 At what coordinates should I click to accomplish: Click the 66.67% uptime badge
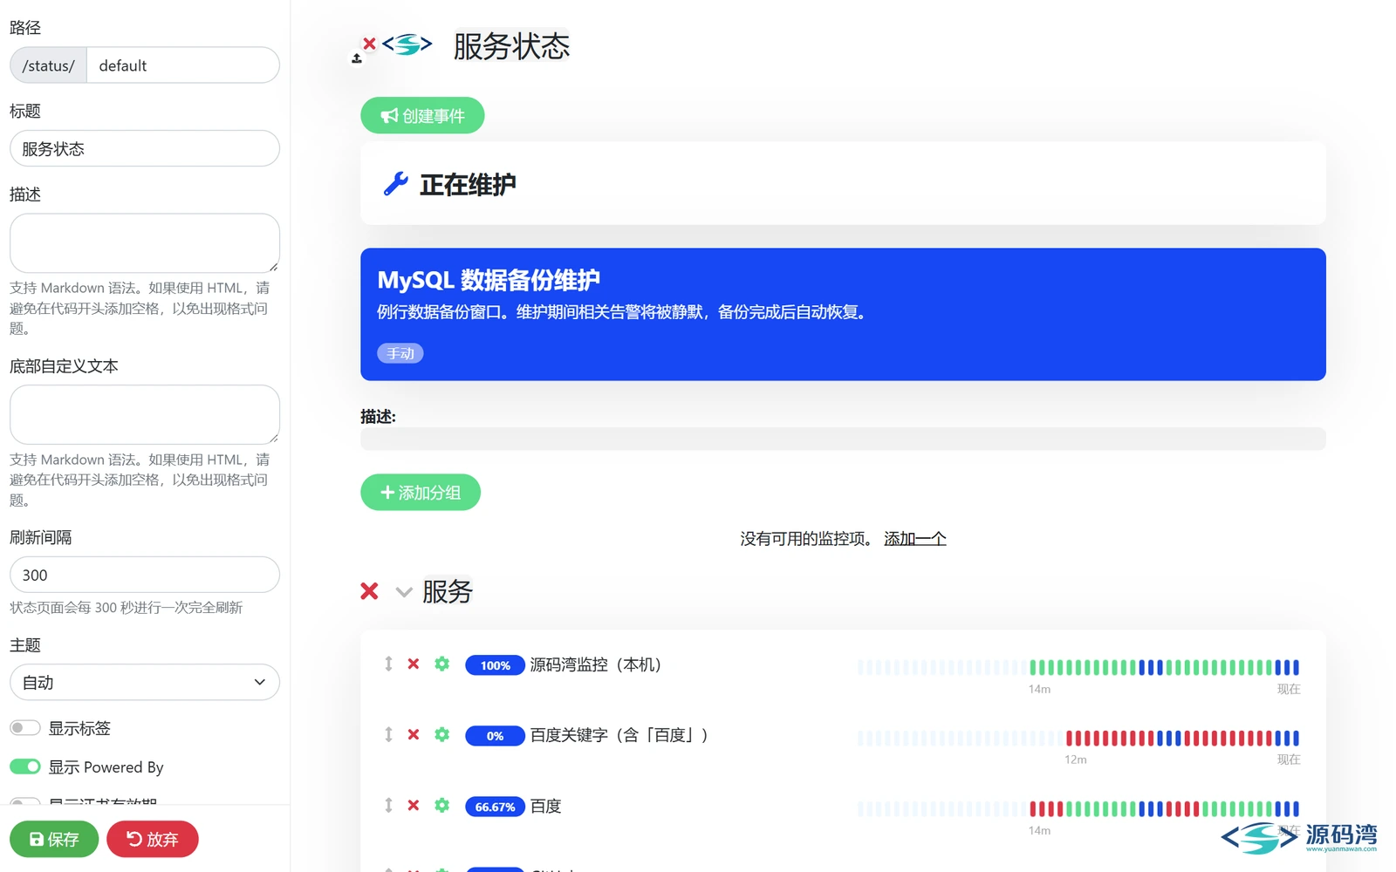(x=495, y=807)
